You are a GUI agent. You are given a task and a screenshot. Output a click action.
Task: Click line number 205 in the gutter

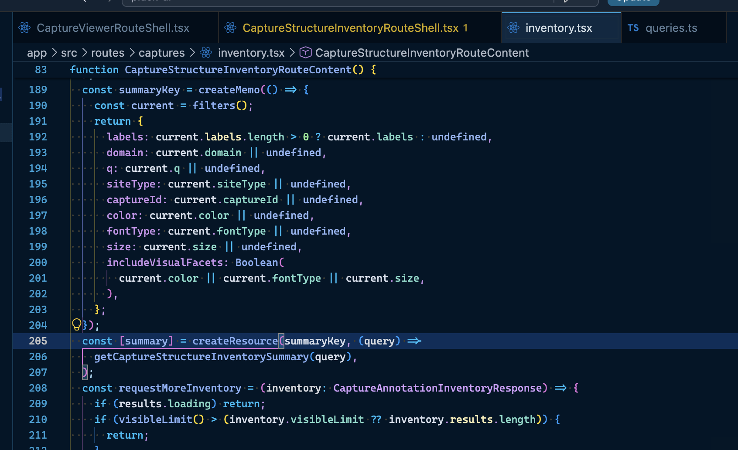[38, 341]
